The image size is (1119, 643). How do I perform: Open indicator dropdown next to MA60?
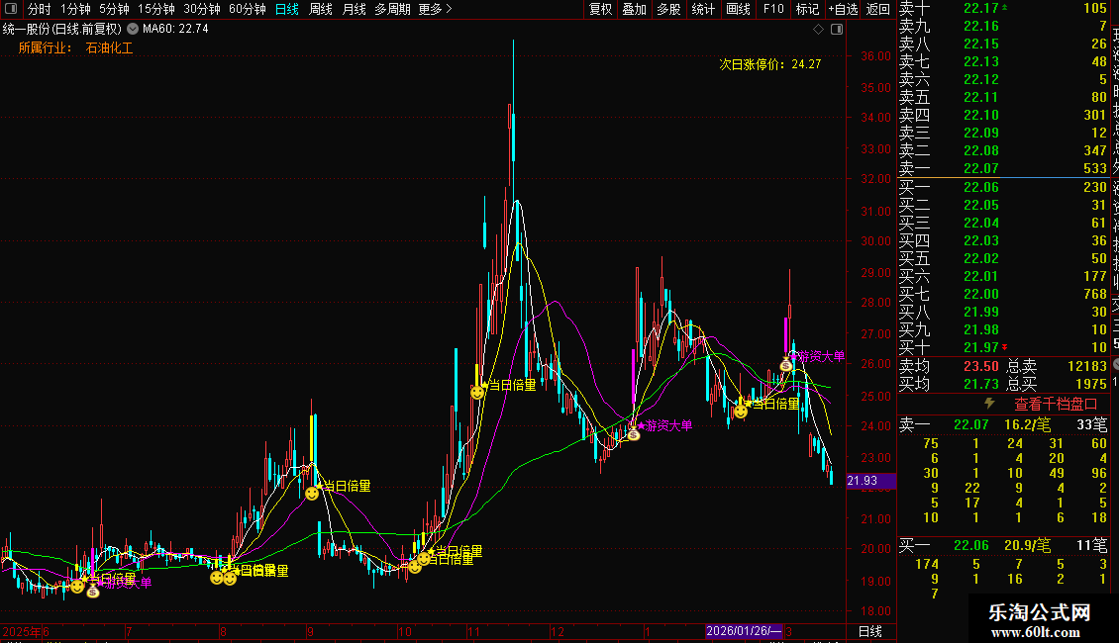133,29
